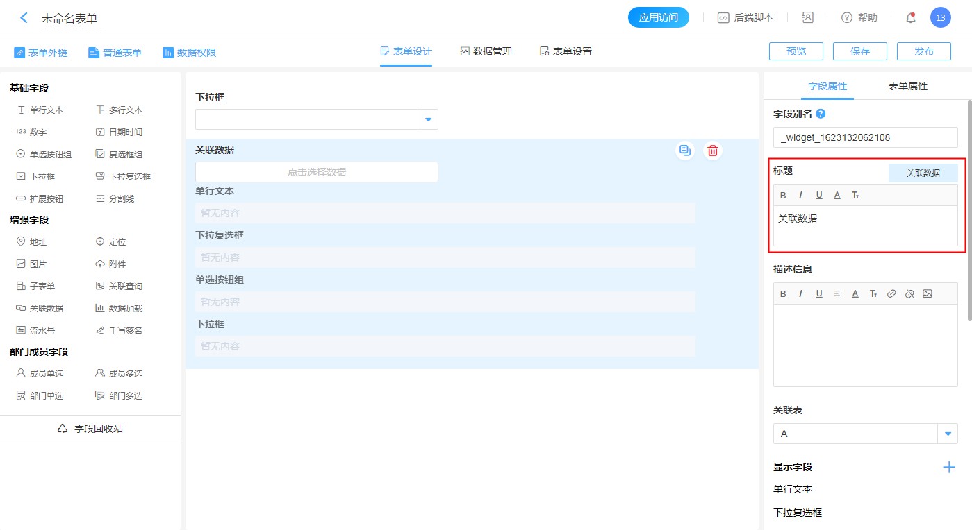The width and height of the screenshot is (972, 530).
Task: Open the contacts icon next to 后端脚本
Action: click(807, 18)
